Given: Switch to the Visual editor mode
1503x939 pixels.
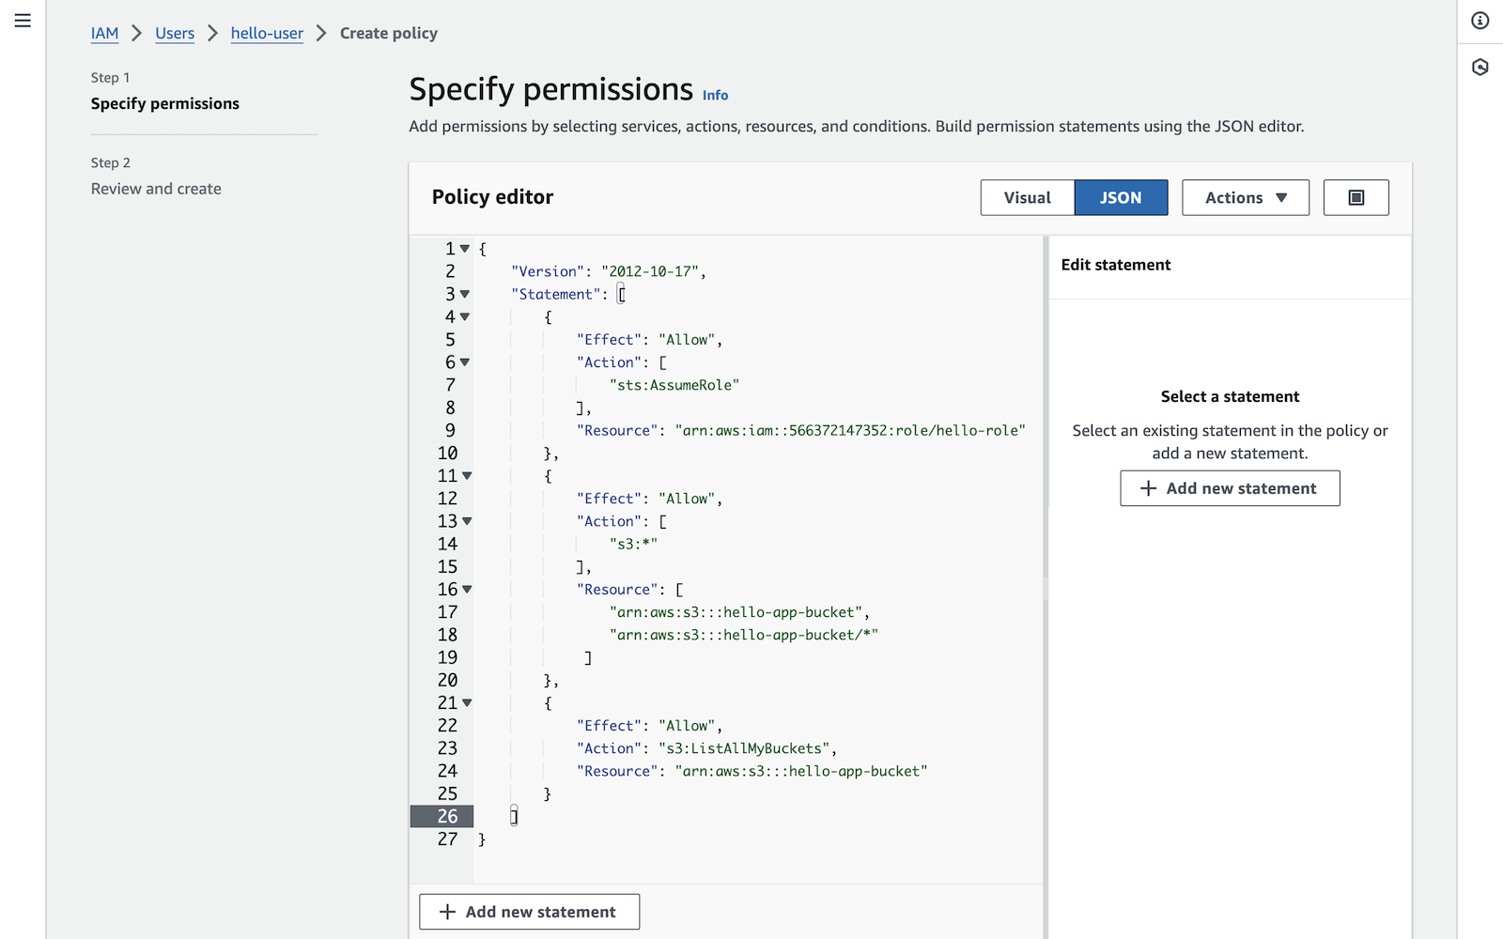Looking at the screenshot, I should click(x=1027, y=197).
